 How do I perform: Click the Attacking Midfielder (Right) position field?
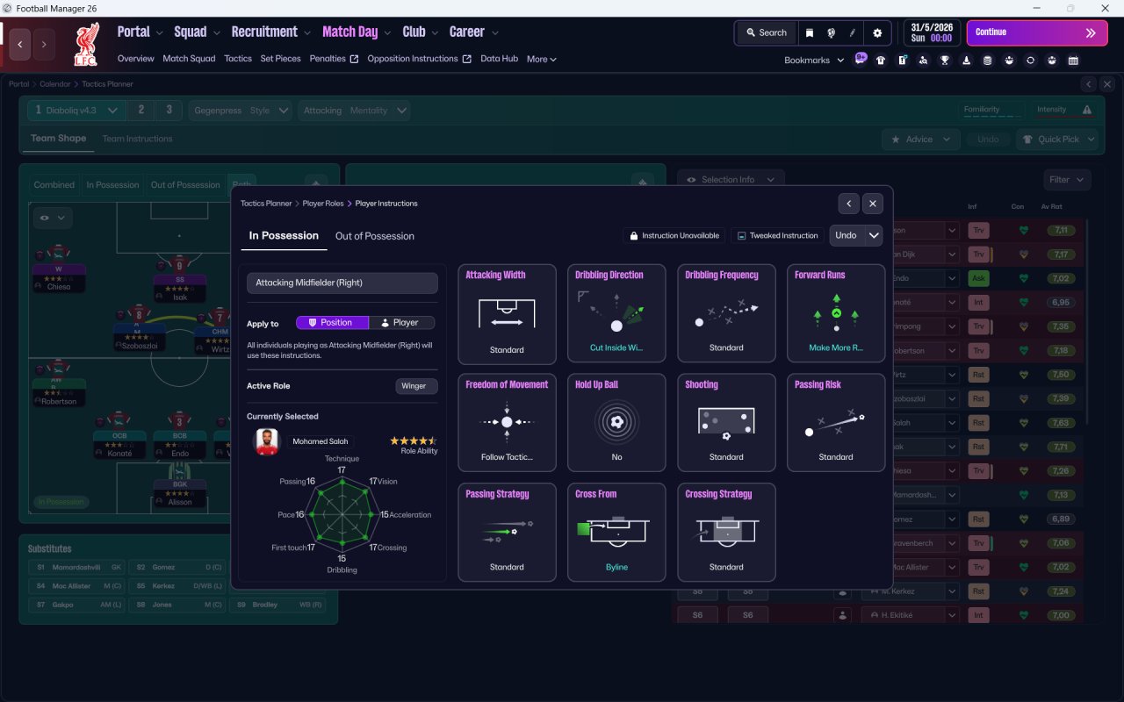(342, 283)
